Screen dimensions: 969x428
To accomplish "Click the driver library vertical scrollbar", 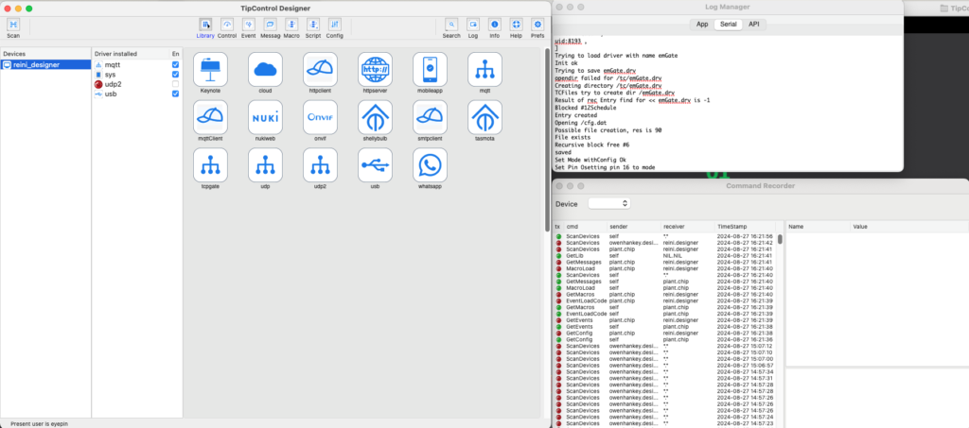I will [x=546, y=142].
